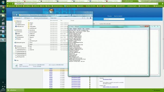Open the view options dropdown in Explorer
Viewport: 164px width, 92px height.
pos(85,18)
